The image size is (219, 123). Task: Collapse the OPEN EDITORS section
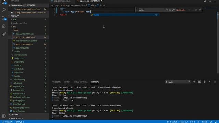point(17,5)
